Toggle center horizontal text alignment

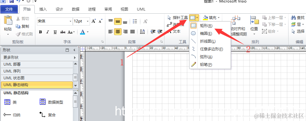tap(118, 31)
